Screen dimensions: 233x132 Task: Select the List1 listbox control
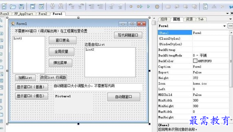[x=29, y=55]
